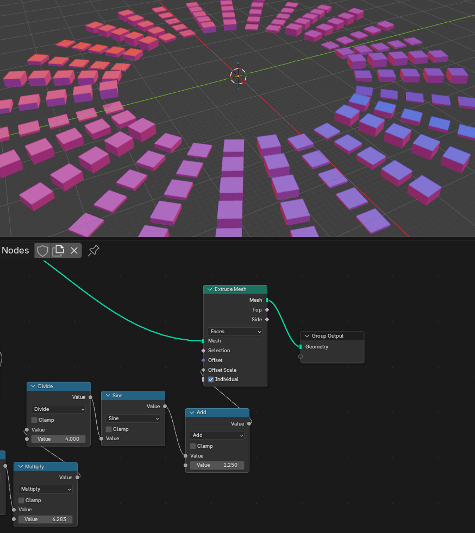
Task: Enable Clamp on the Divide node
Action: [x=34, y=420]
